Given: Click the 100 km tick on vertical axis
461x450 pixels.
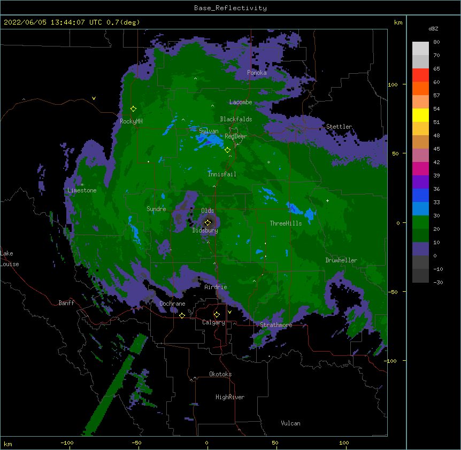Looking at the screenshot, I should (x=393, y=84).
